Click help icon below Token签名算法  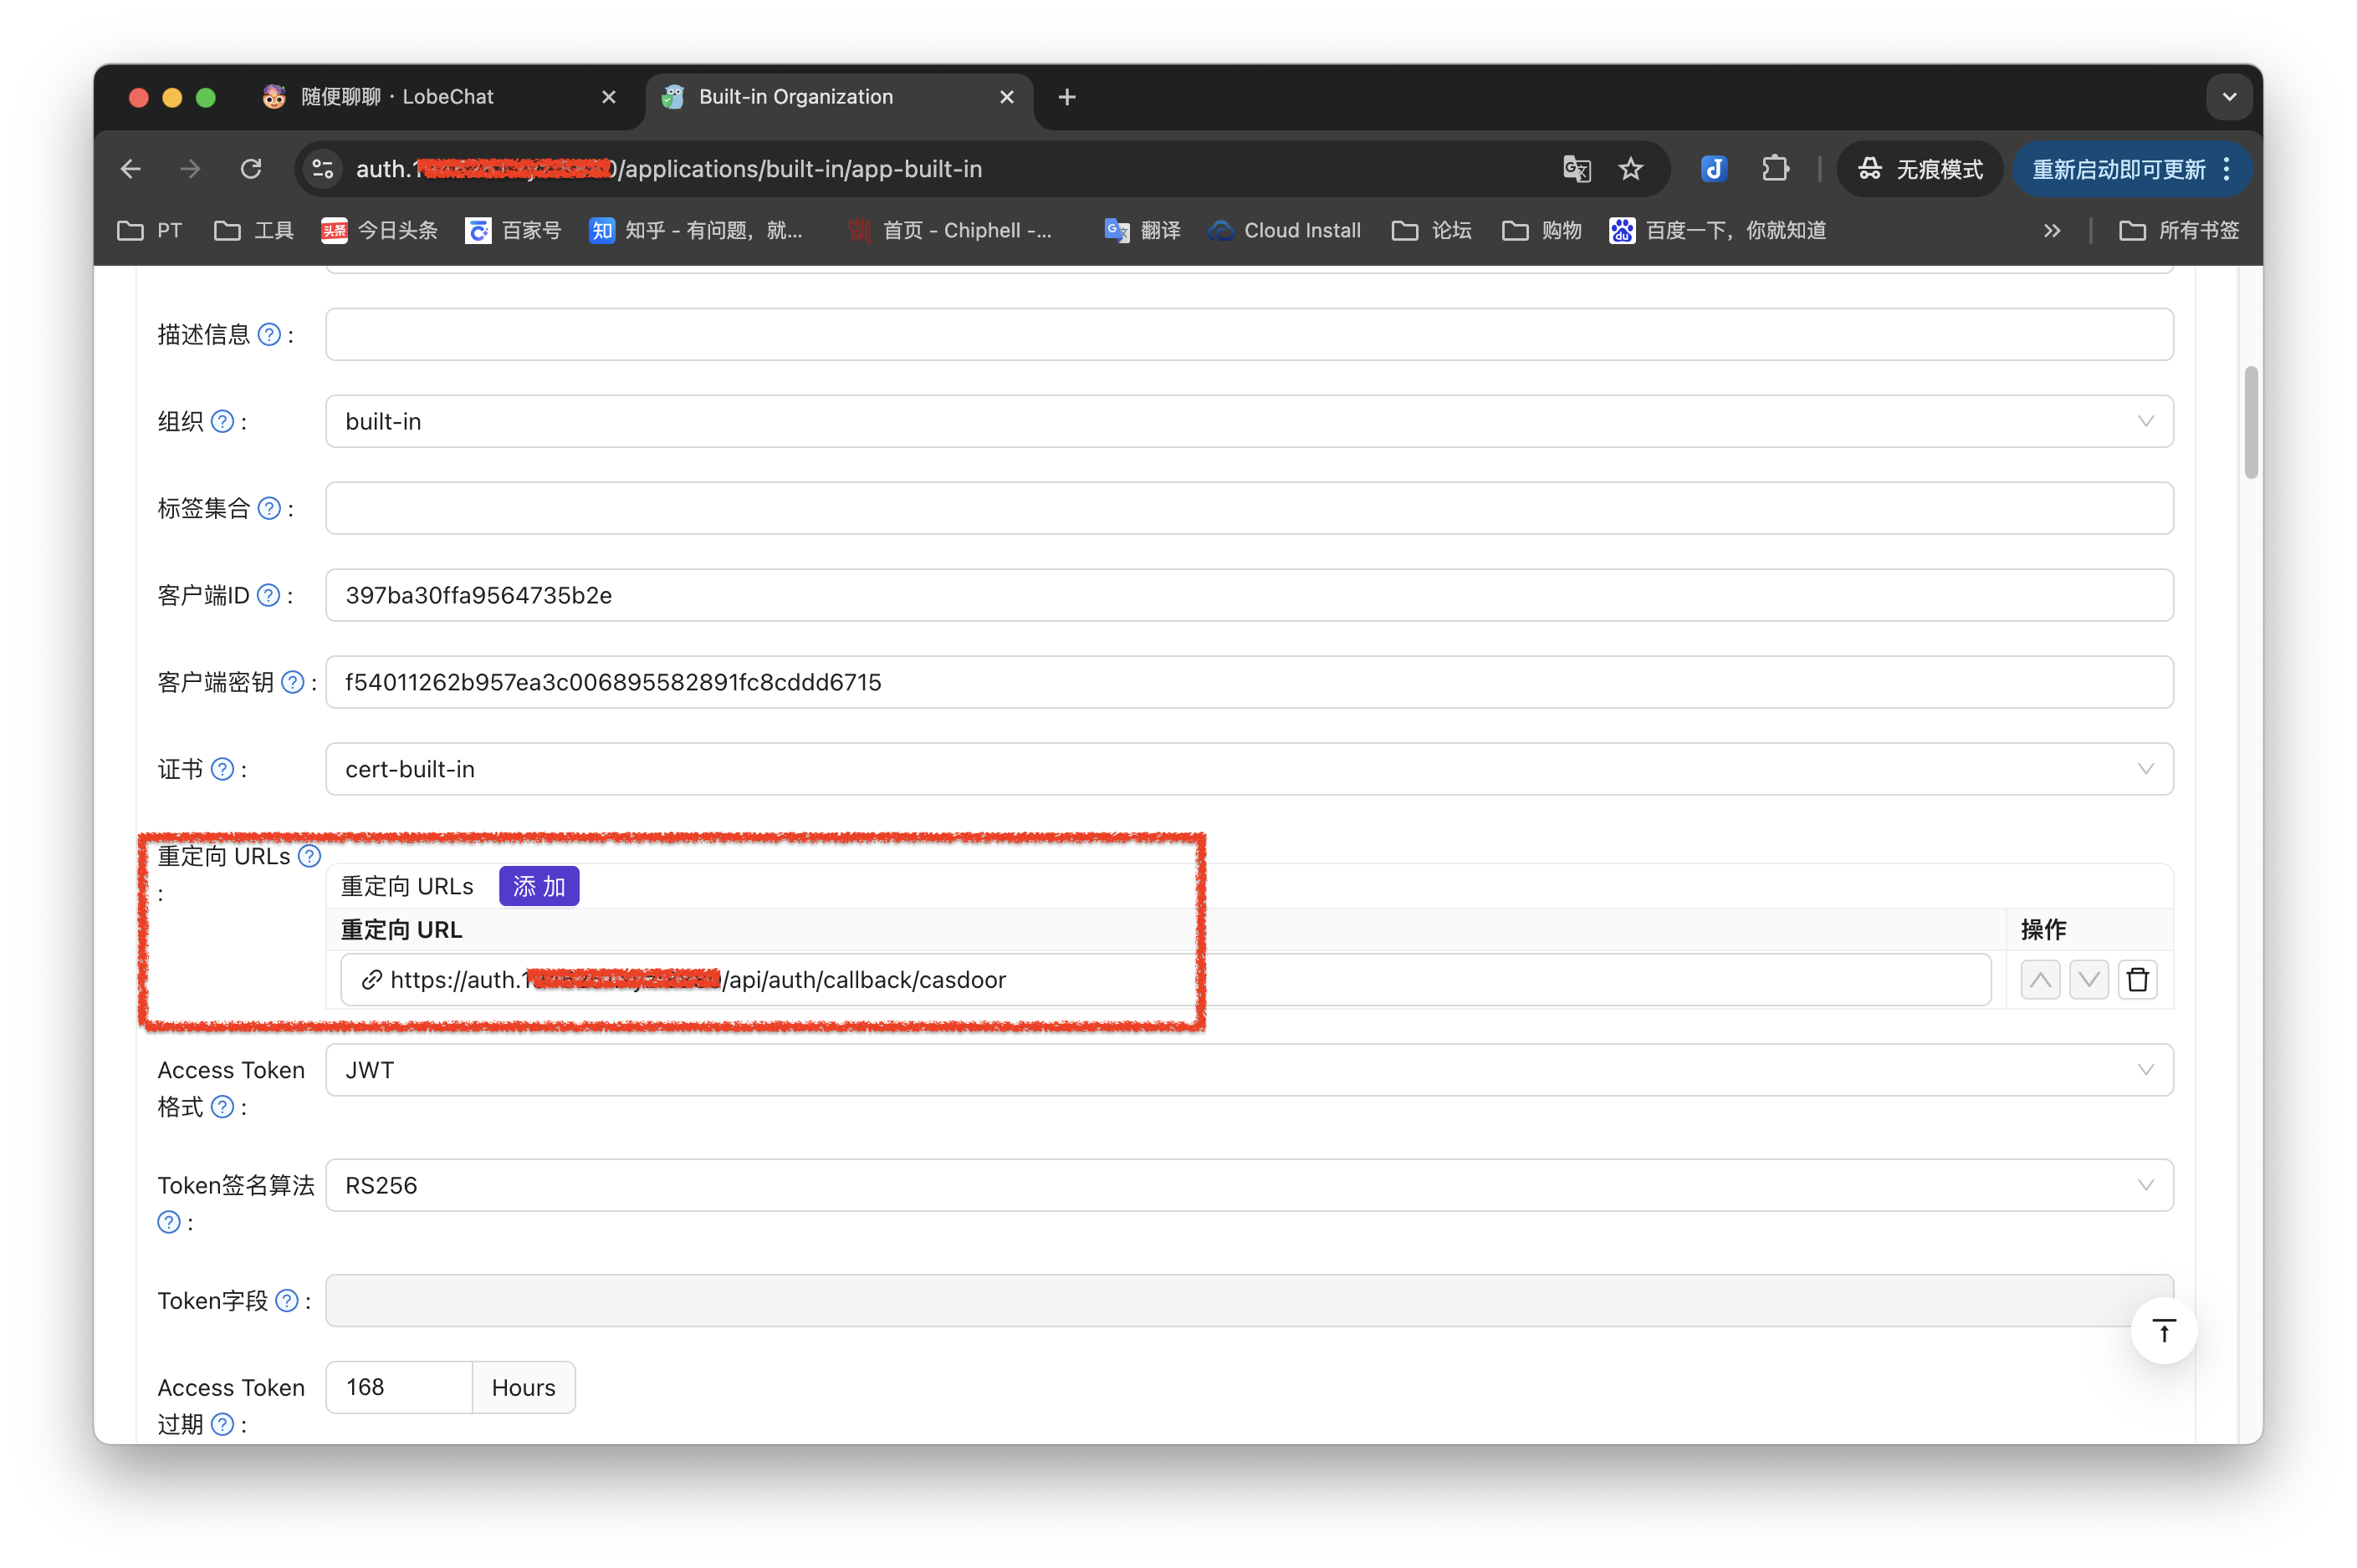[x=169, y=1223]
